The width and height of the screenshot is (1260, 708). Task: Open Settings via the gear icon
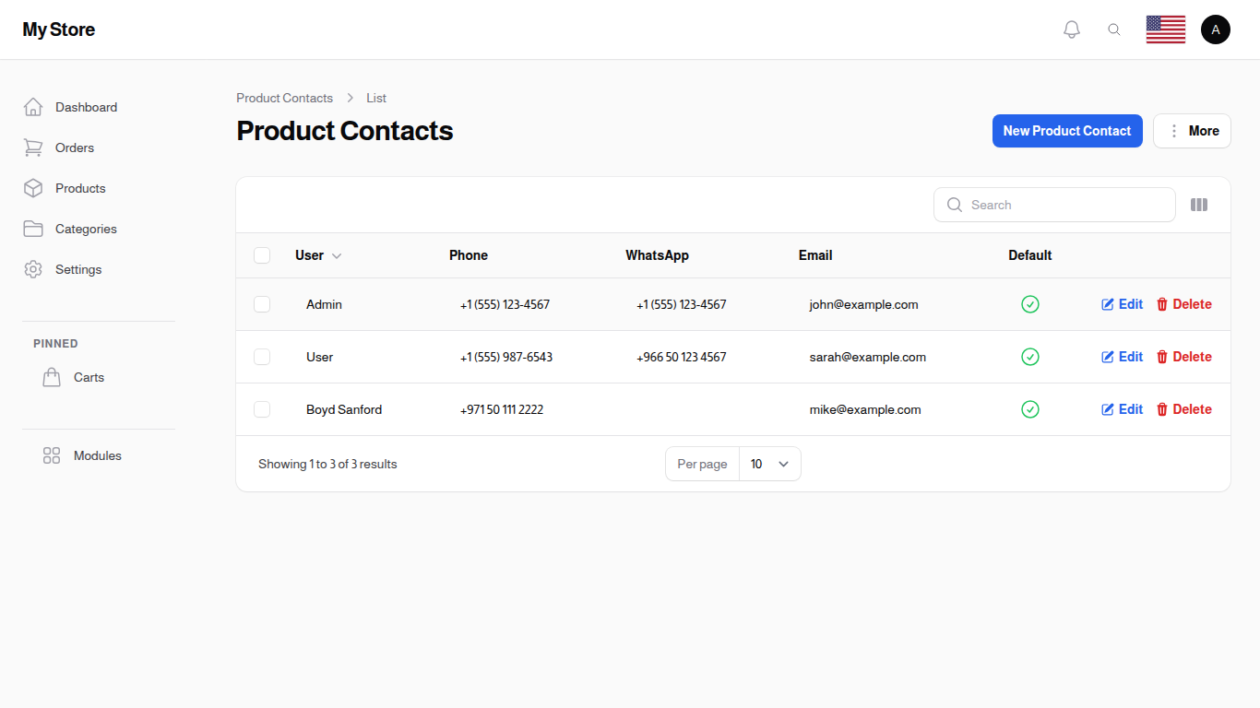tap(33, 269)
